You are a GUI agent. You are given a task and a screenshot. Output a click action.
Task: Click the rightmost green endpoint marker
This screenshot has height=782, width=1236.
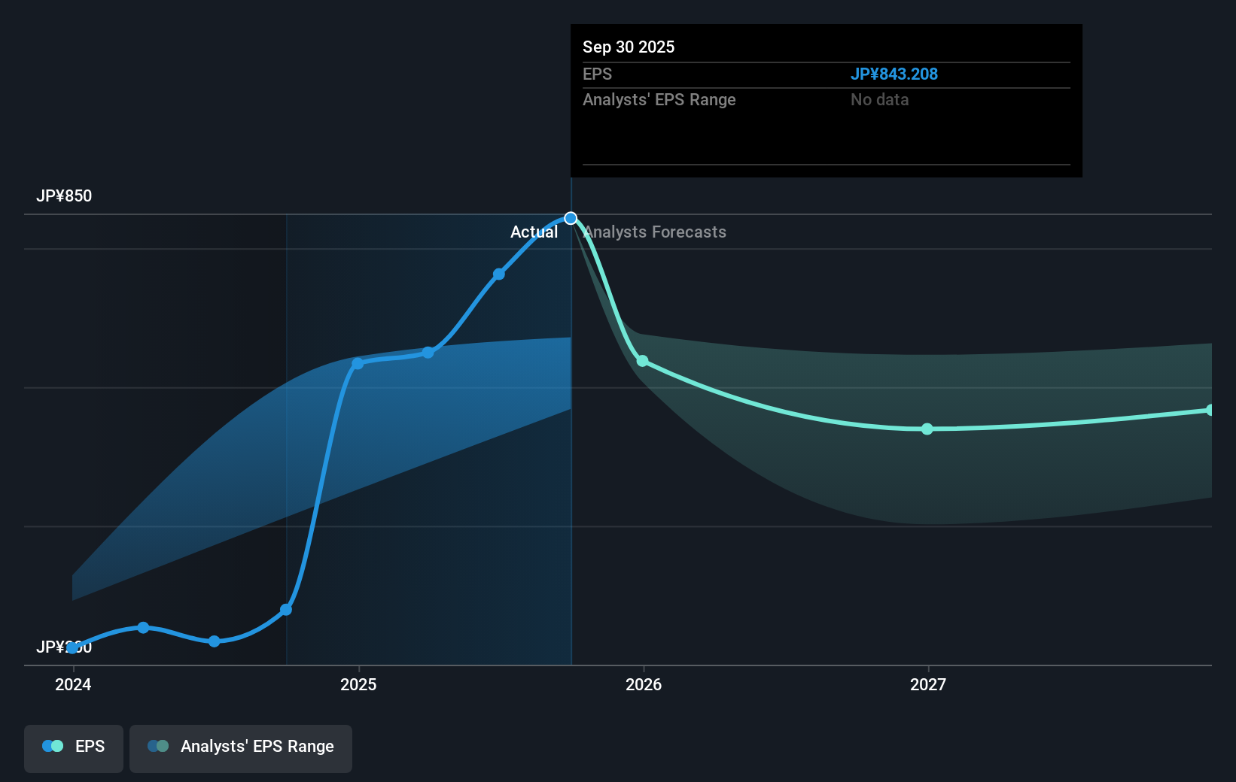click(1209, 410)
